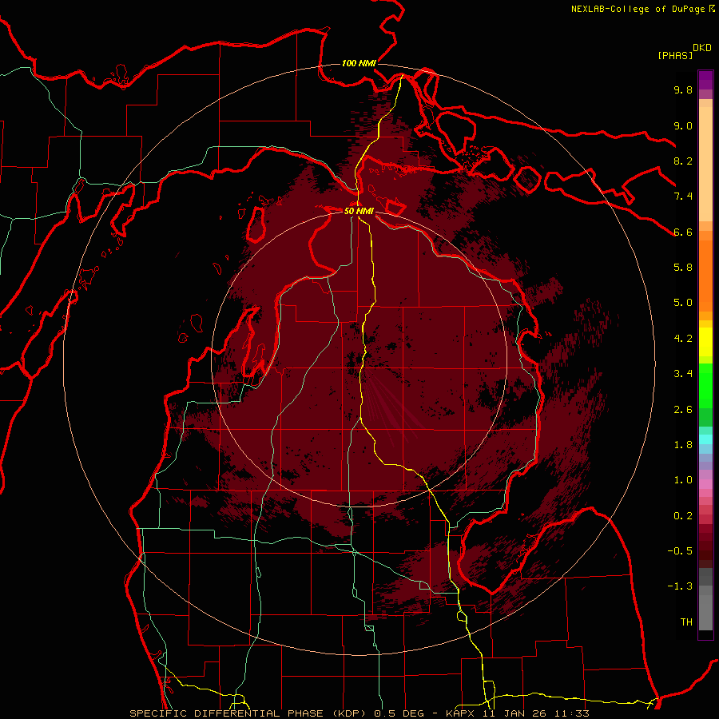The height and width of the screenshot is (719, 719).
Task: Click the 3.4 scale value
Action: (683, 374)
